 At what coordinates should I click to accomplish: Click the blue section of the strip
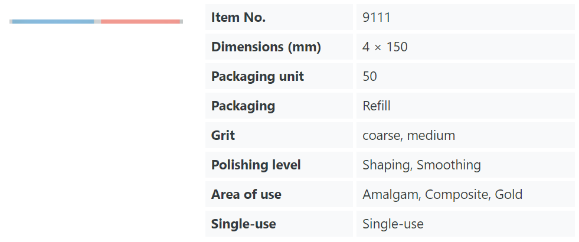click(x=53, y=21)
